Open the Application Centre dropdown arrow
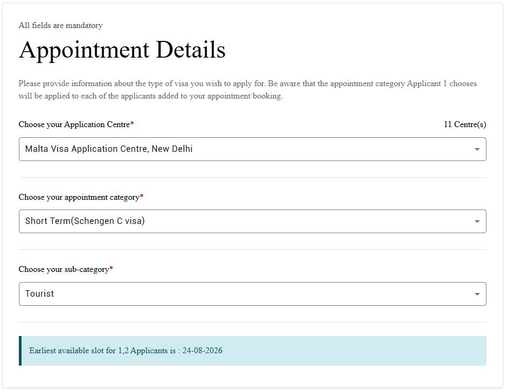This screenshot has height=392, width=508. (x=477, y=149)
